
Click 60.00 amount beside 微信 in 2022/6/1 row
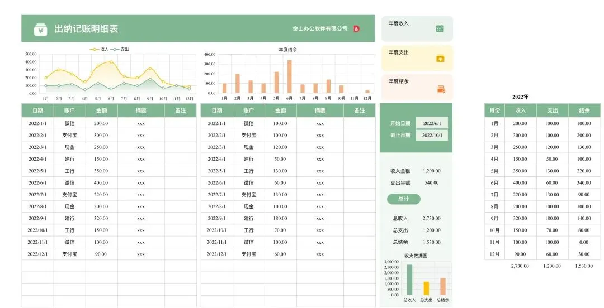pyautogui.click(x=280, y=183)
